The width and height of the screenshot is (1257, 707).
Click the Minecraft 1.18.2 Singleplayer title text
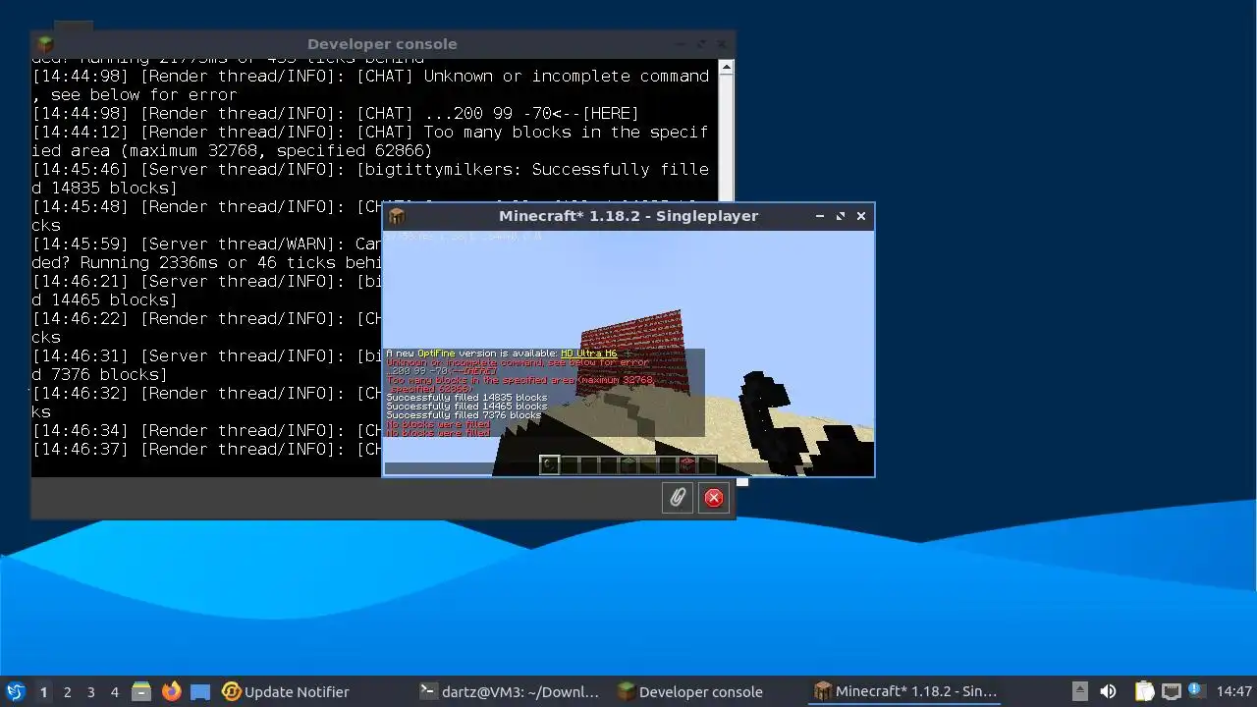[x=628, y=216]
